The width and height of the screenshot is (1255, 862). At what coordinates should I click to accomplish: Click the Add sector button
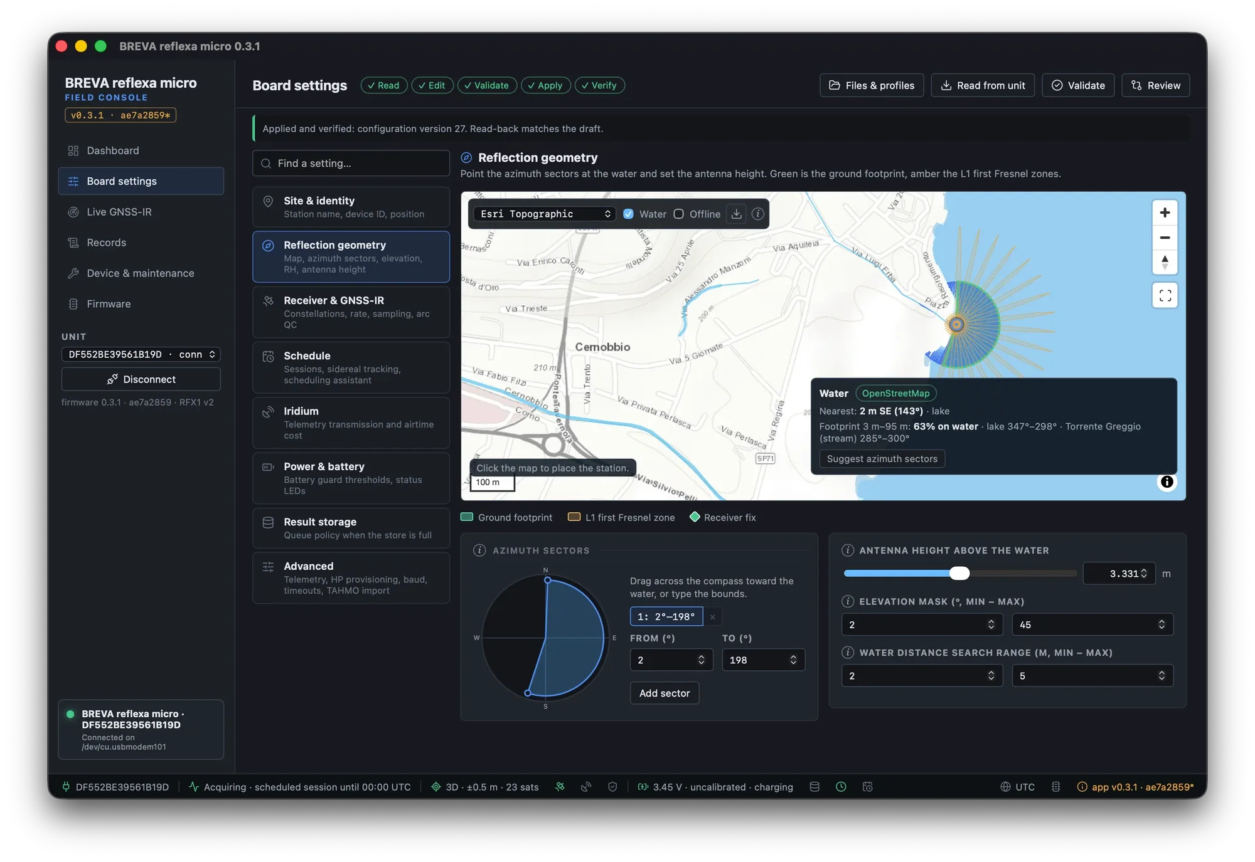click(664, 693)
